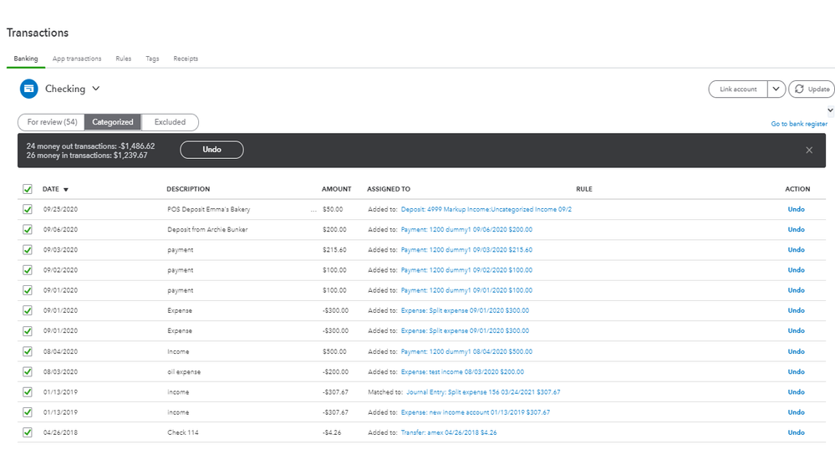
Task: Open the Receipts tab
Action: pos(186,59)
